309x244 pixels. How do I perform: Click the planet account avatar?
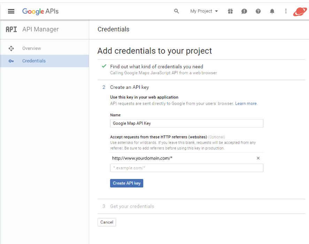tap(300, 11)
